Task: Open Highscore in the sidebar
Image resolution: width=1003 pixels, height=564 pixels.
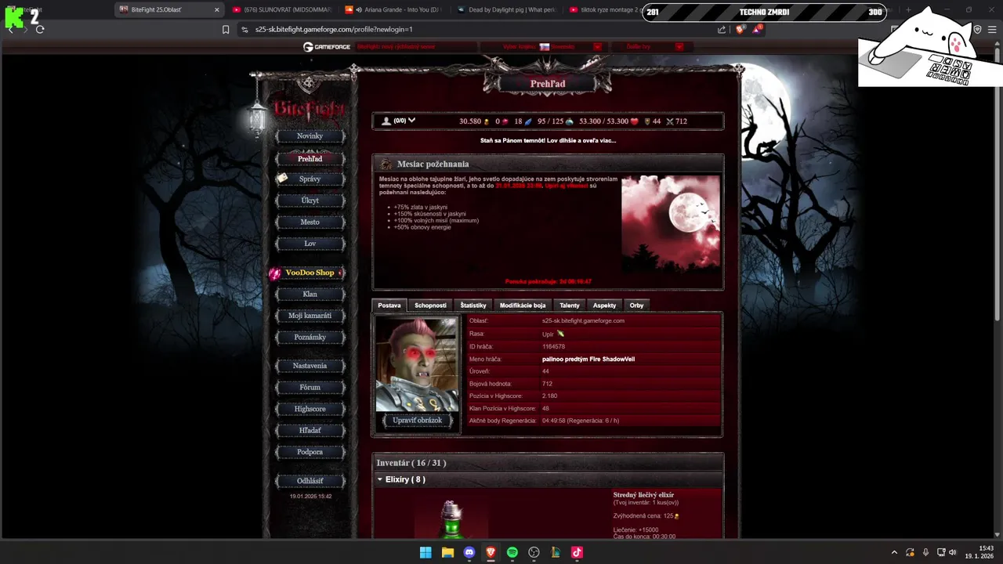Action: pos(310,409)
